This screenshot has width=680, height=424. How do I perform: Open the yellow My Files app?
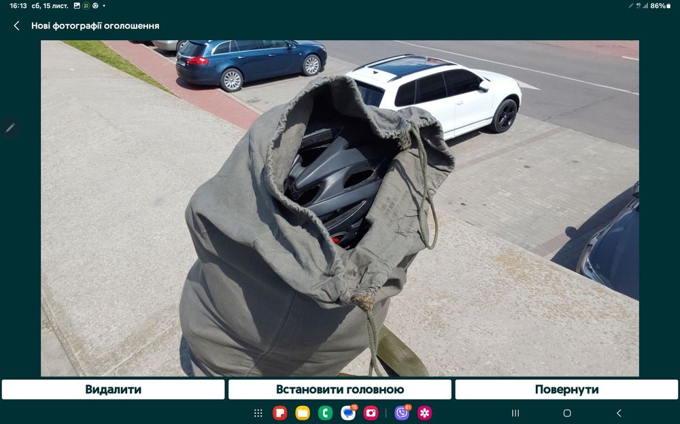(303, 413)
